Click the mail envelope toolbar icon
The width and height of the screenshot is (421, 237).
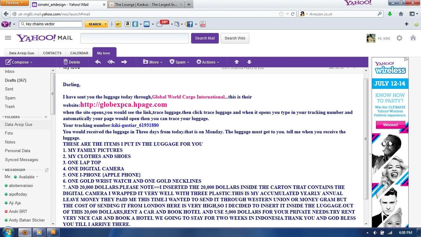147,24
